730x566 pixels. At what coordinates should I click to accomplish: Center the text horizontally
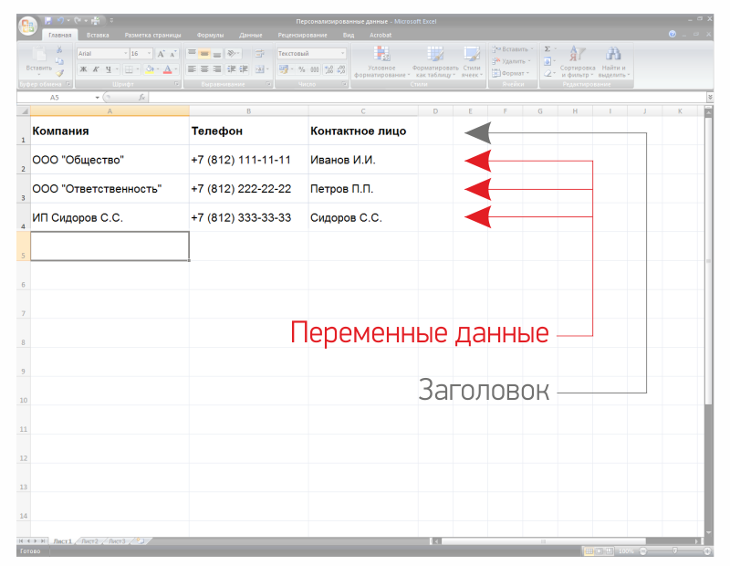click(x=204, y=69)
